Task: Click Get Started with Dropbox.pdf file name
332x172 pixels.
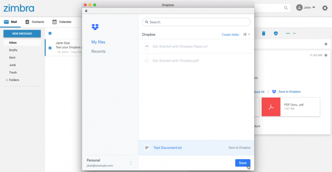Action: click(x=176, y=60)
